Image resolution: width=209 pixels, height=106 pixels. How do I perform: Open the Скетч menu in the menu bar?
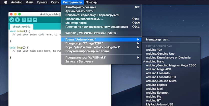click(x=55, y=2)
